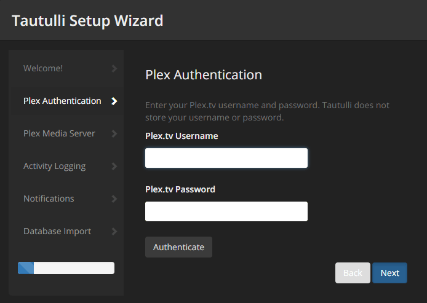Click the wizard progress bar
Screen dimensions: 427x303
coord(66,268)
